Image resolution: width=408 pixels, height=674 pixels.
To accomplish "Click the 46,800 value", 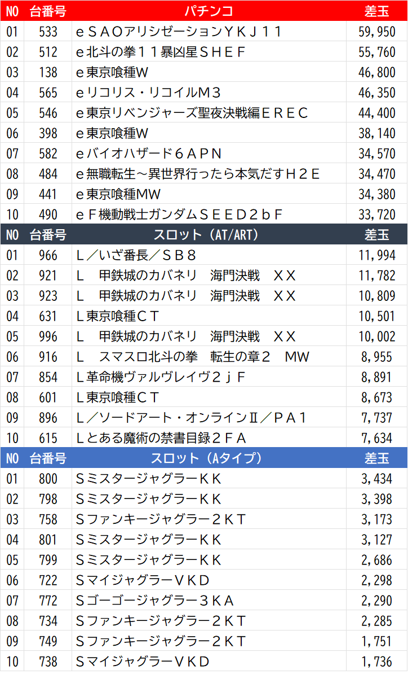I will pyautogui.click(x=376, y=72).
